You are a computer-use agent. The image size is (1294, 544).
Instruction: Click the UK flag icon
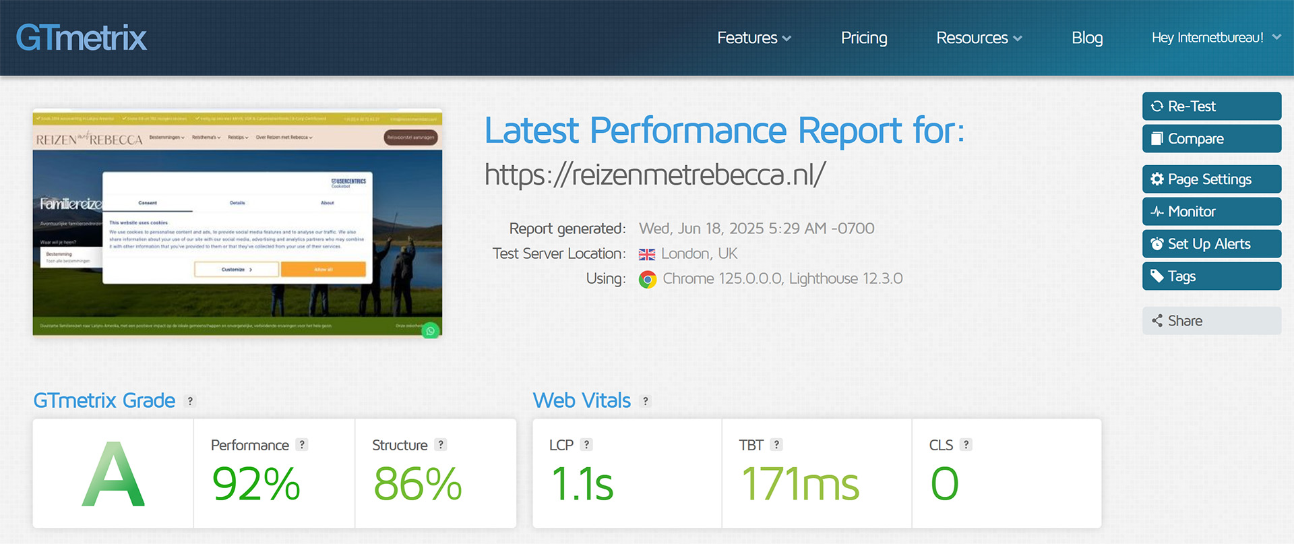(x=647, y=255)
